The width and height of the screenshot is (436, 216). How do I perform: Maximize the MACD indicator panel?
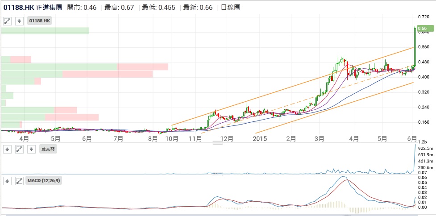[19, 181]
